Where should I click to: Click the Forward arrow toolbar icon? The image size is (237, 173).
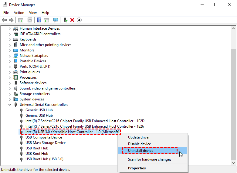11,20
